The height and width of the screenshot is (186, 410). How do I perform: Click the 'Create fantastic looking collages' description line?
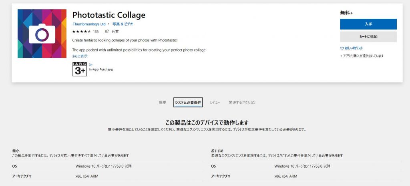pos(125,40)
